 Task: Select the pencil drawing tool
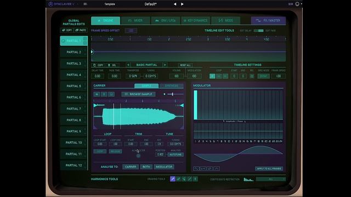[173, 179]
